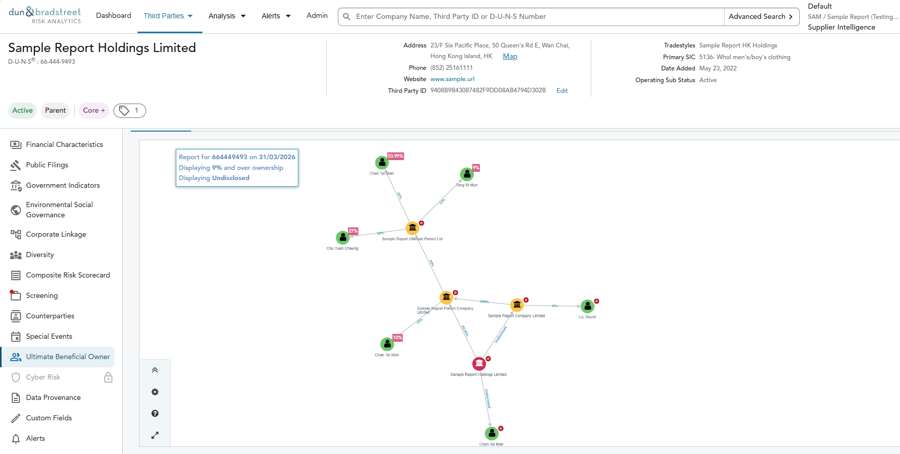Viewport: 900px width, 454px height.
Task: Click the Advanced Search button
Action: point(760,17)
